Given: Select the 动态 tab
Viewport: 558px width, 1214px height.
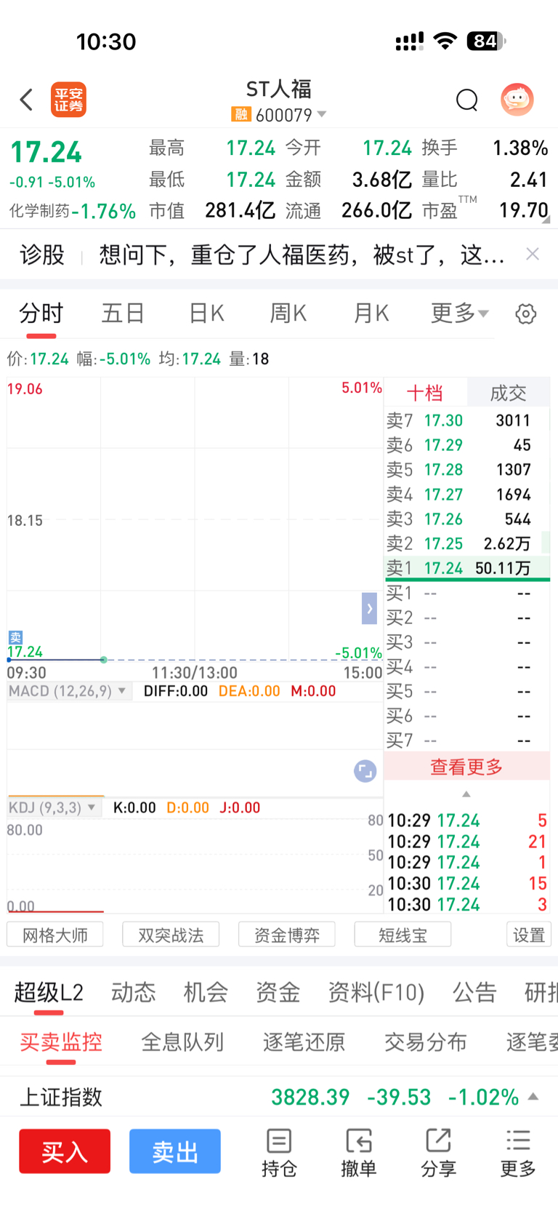Looking at the screenshot, I should point(134,992).
